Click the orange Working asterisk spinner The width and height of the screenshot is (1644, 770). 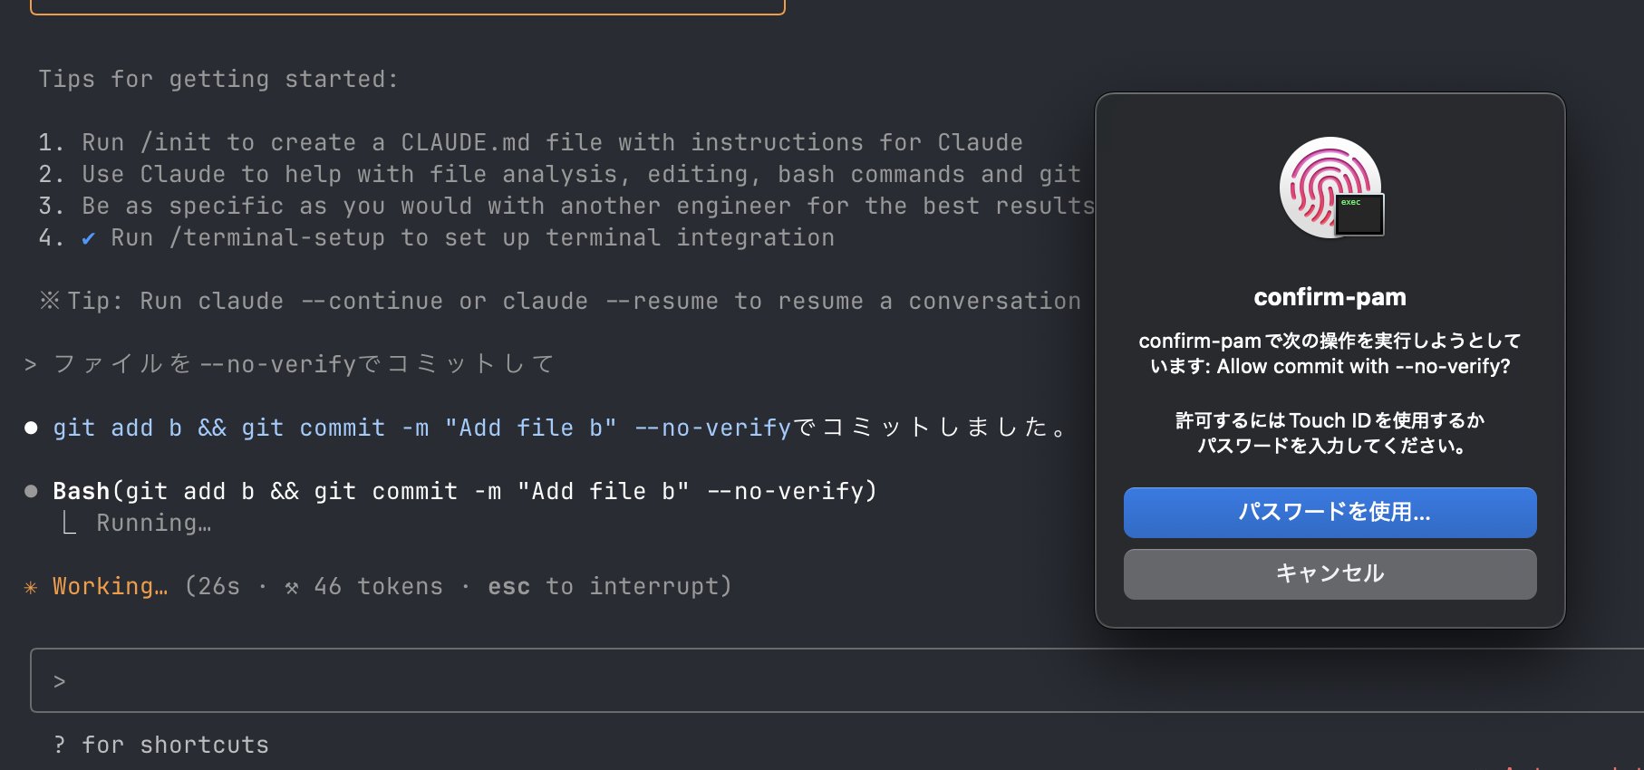point(31,587)
